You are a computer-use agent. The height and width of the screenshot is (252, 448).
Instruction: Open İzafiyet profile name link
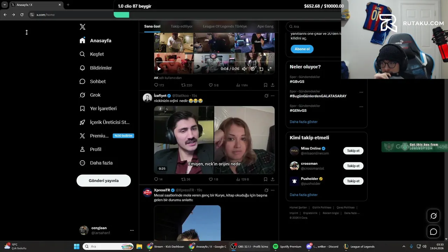160,96
